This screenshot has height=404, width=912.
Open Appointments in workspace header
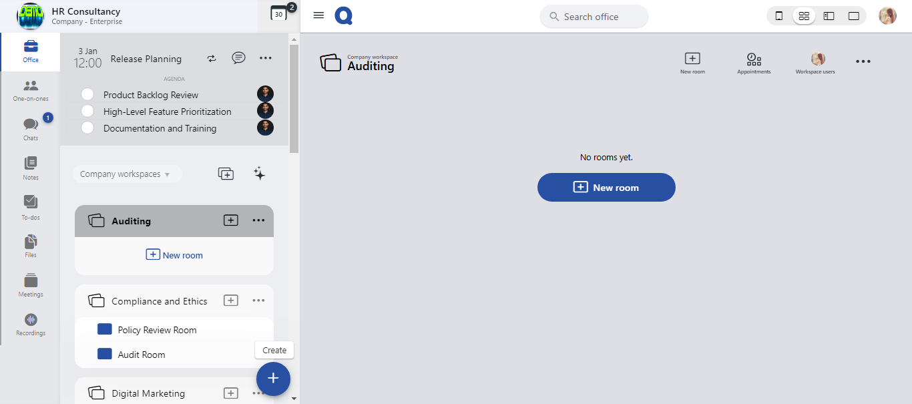(754, 63)
